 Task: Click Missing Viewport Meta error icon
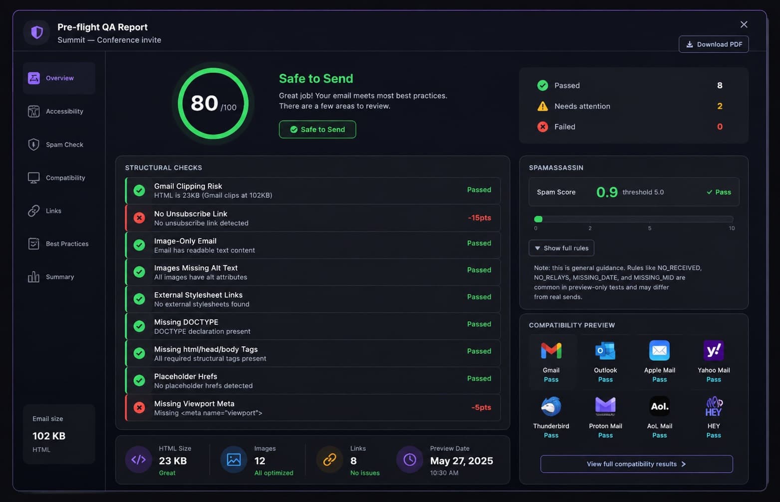(x=139, y=408)
